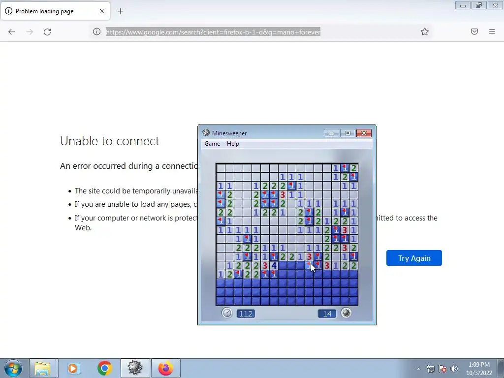
Task: Click the Minesweeper title bar mine icon
Action: [206, 133]
